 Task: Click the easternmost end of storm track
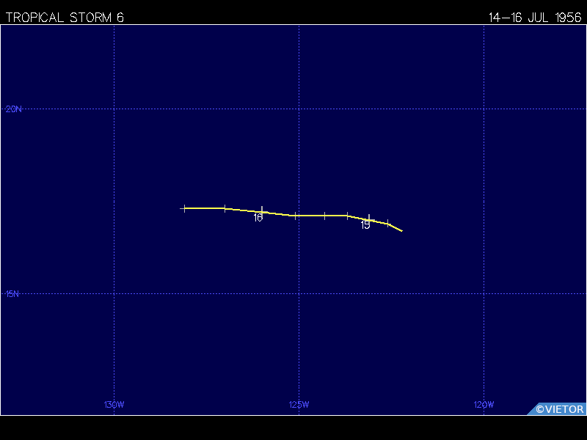pyautogui.click(x=401, y=231)
